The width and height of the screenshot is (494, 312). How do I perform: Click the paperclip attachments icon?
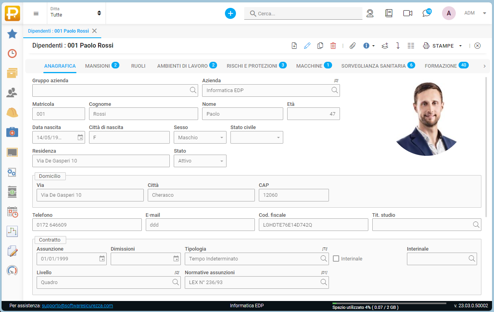pos(353,46)
